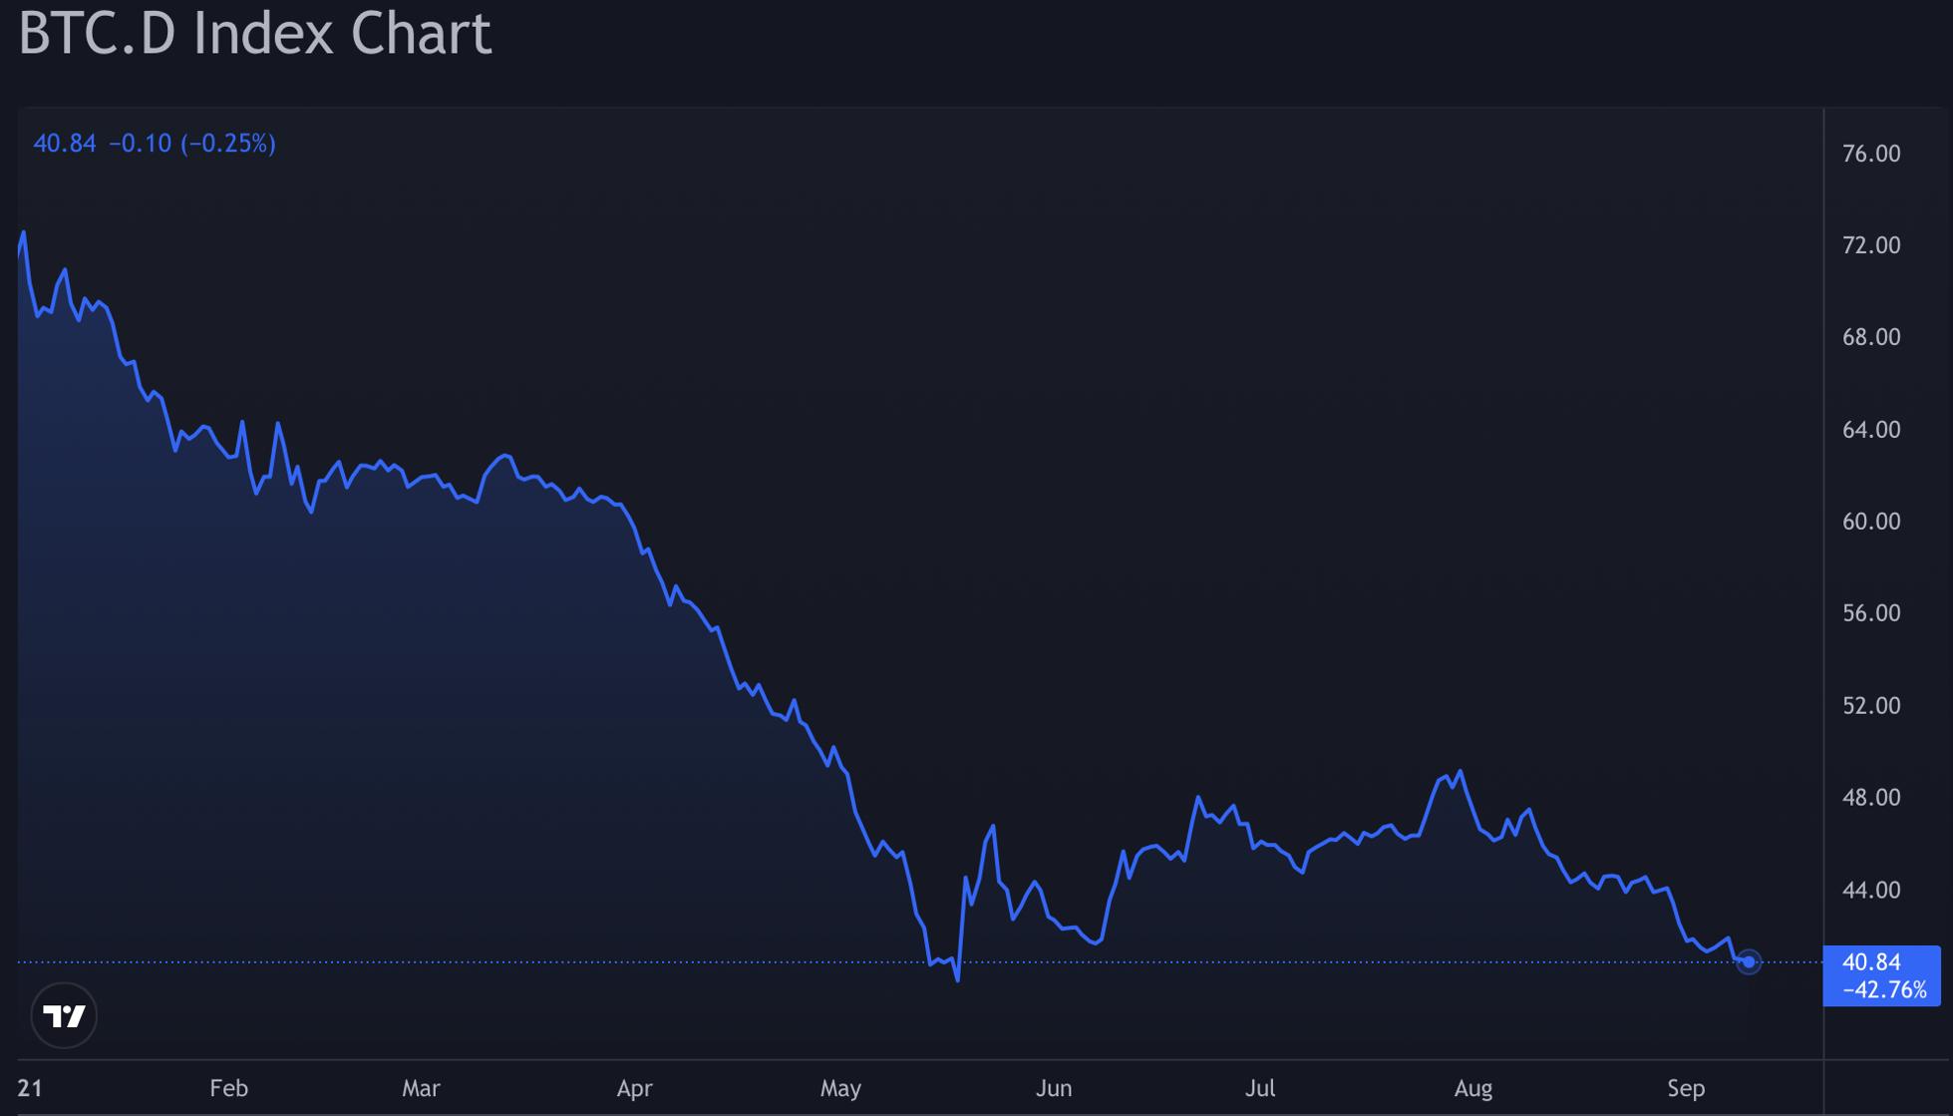1953x1116 pixels.
Task: Select the Jun label on time axis
Action: [x=1054, y=1088]
